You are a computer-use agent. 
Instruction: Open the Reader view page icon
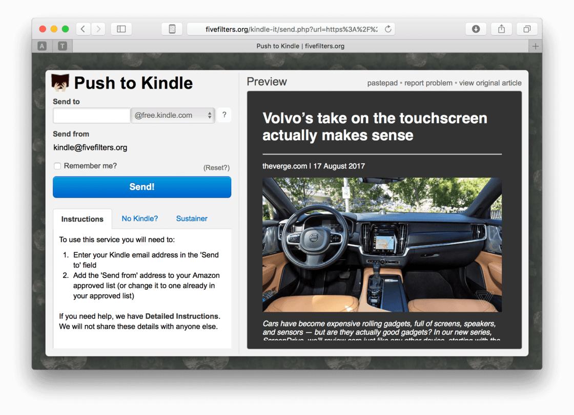tap(172, 29)
